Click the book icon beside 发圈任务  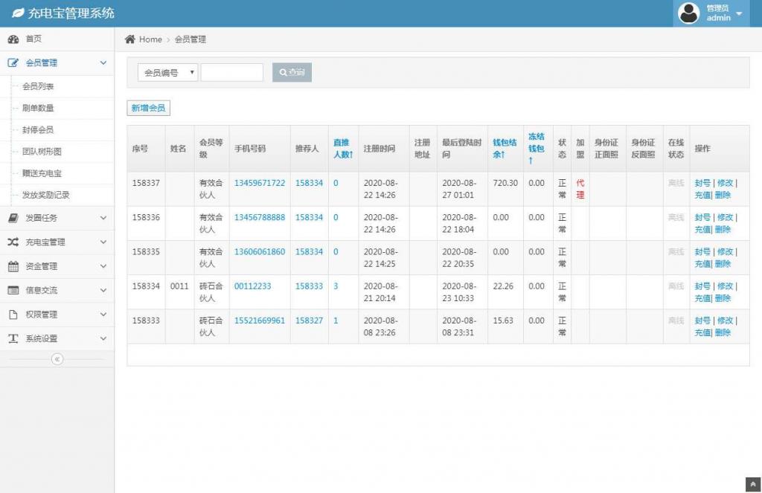tap(13, 218)
